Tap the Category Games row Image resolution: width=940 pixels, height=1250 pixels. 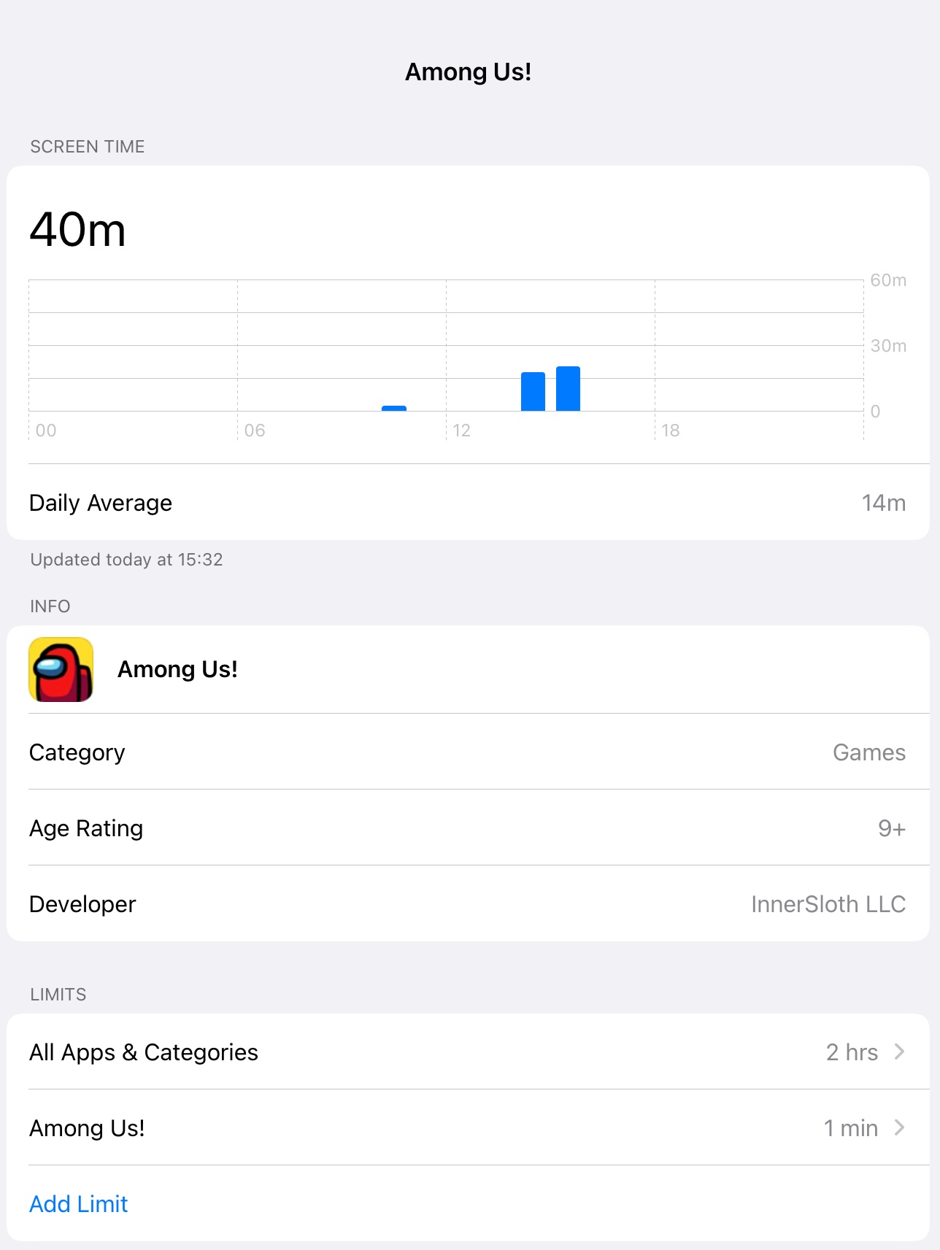coord(468,752)
